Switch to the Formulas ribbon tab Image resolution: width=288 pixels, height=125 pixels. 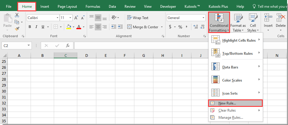pos(93,6)
